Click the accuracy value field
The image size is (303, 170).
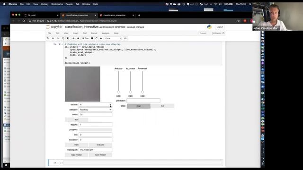(95, 140)
